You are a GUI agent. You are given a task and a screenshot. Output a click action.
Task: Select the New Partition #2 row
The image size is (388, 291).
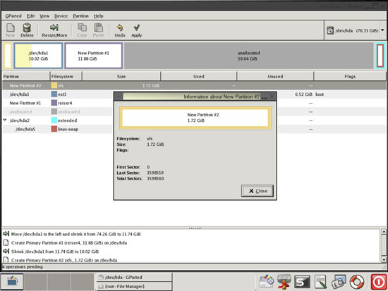(194, 85)
